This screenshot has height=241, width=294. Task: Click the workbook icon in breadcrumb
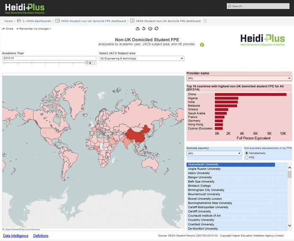coord(58,21)
